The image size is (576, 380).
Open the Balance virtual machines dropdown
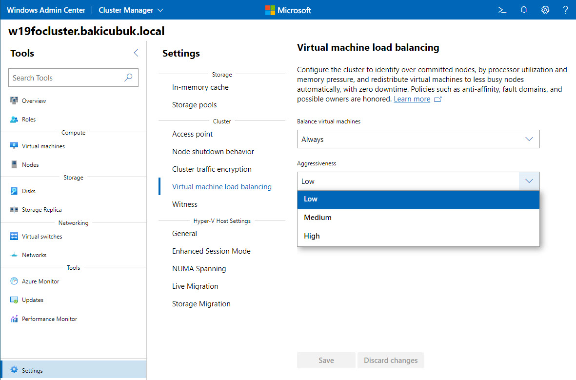(418, 139)
